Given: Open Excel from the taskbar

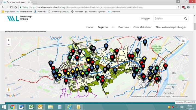Looking at the screenshot, I should pyautogui.click(x=31, y=106).
